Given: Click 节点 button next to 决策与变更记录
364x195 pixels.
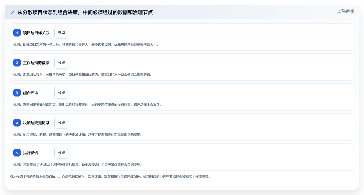Looking at the screenshot, I should coord(61,123).
